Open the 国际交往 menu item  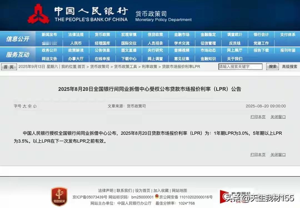tap(129, 43)
